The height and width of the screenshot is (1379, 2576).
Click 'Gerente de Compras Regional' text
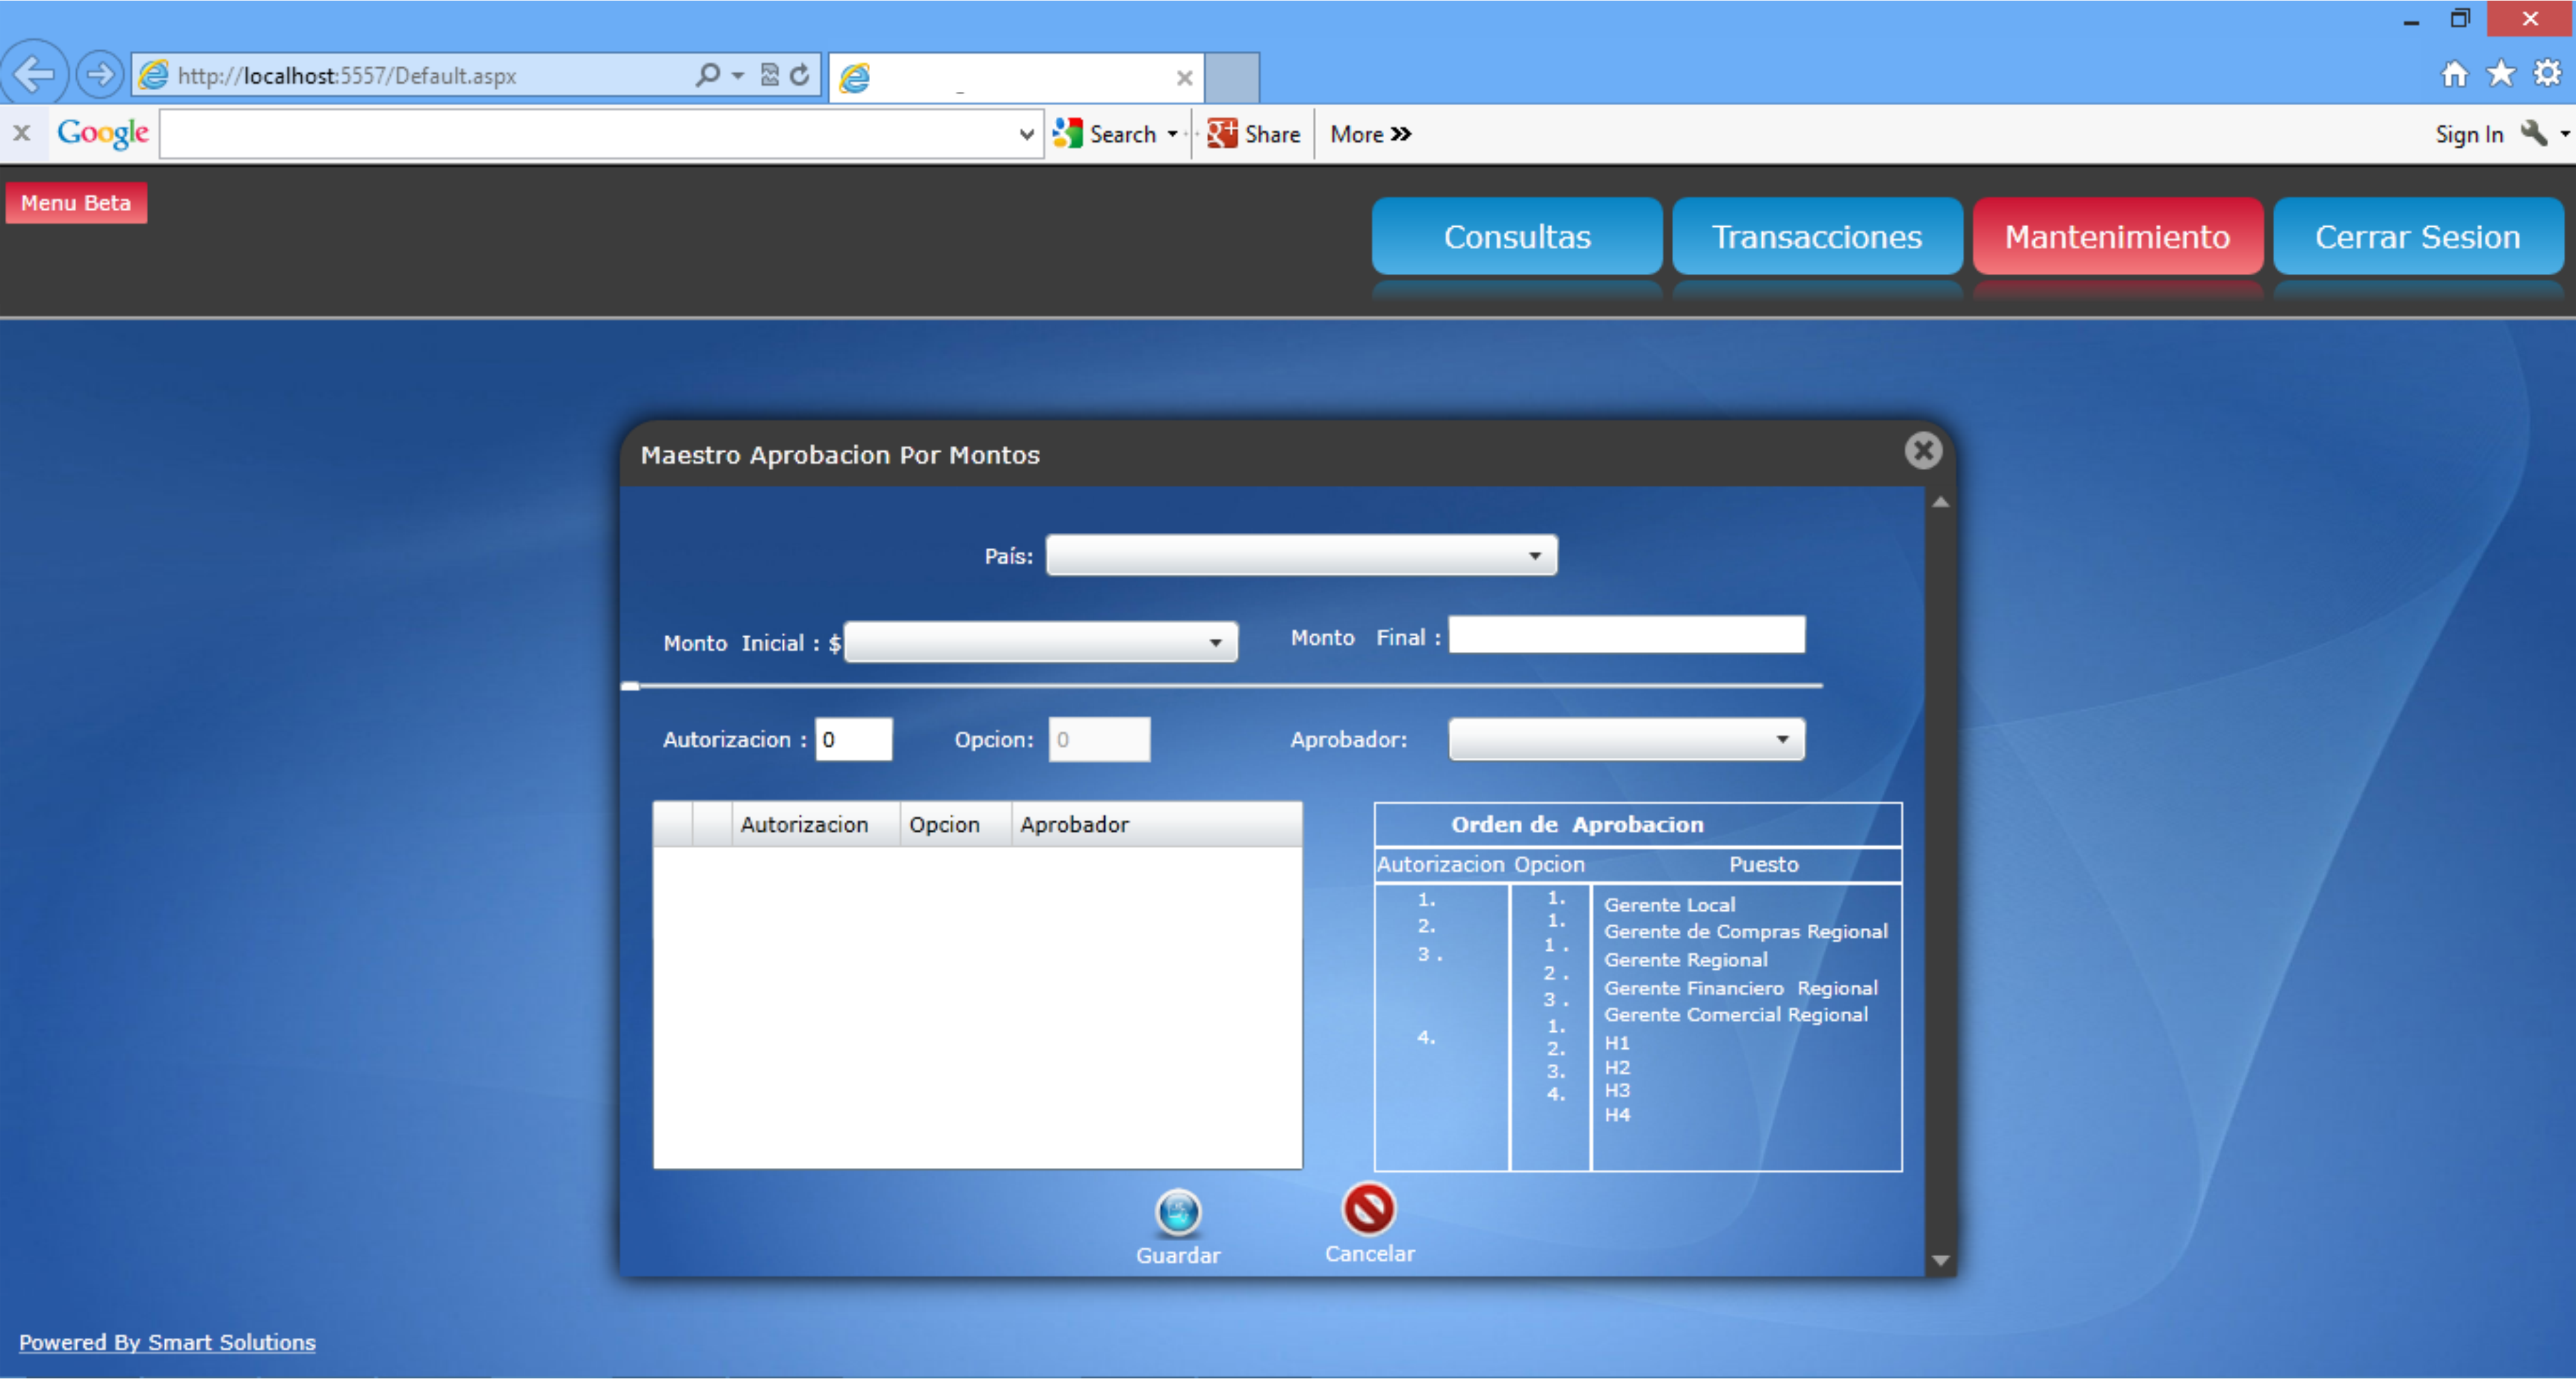1745,931
